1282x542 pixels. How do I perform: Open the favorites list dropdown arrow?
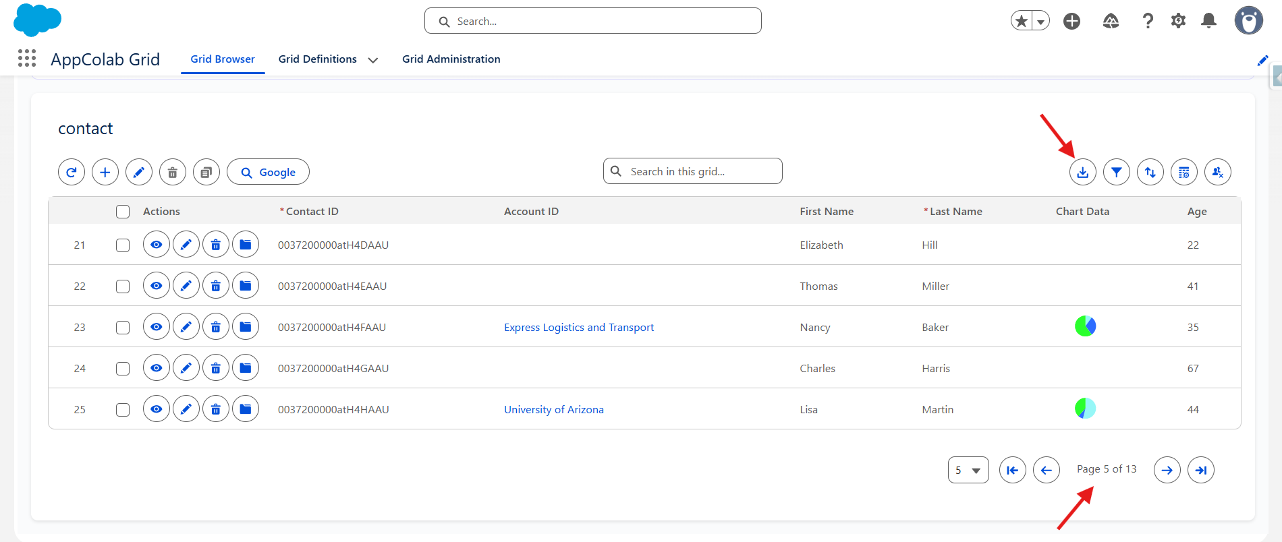tap(1041, 22)
